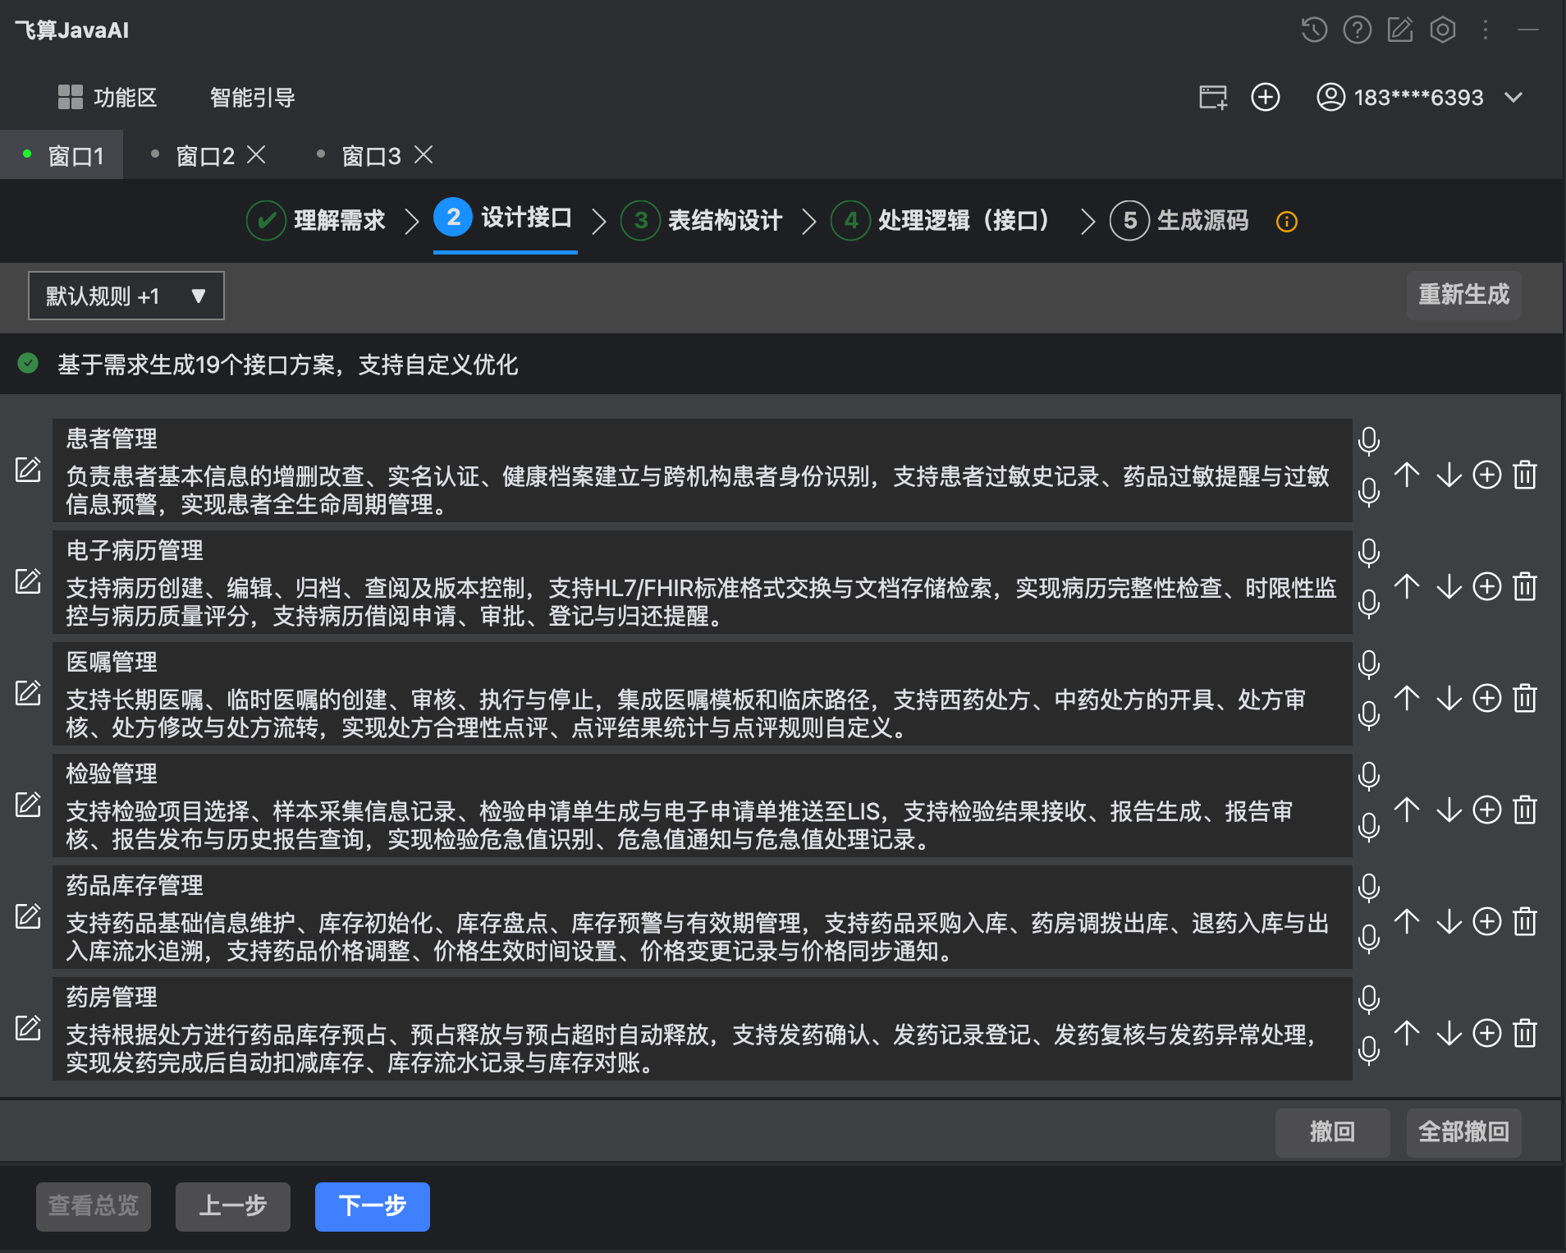Switch to the 窗口2 tab
1566x1253 pixels.
[x=205, y=155]
